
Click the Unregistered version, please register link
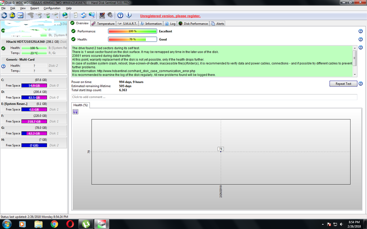pos(170,16)
